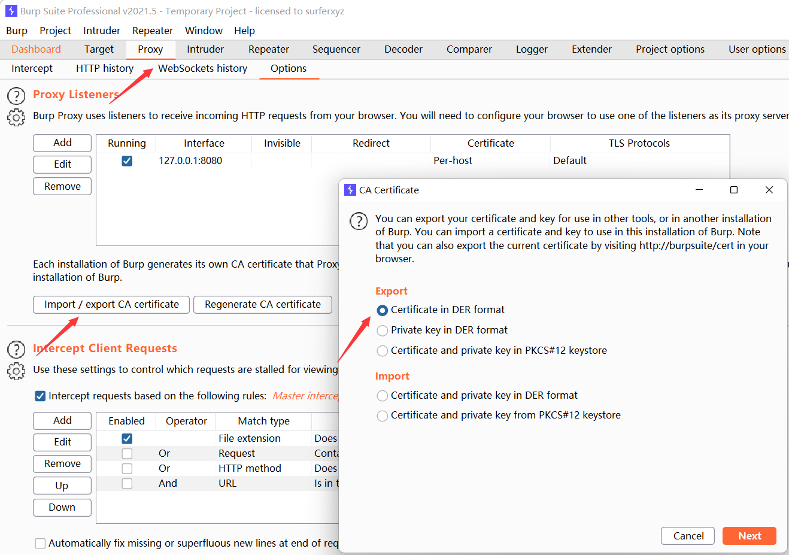The image size is (789, 555).
Task: Move intercept rule Down
Action: click(x=62, y=508)
